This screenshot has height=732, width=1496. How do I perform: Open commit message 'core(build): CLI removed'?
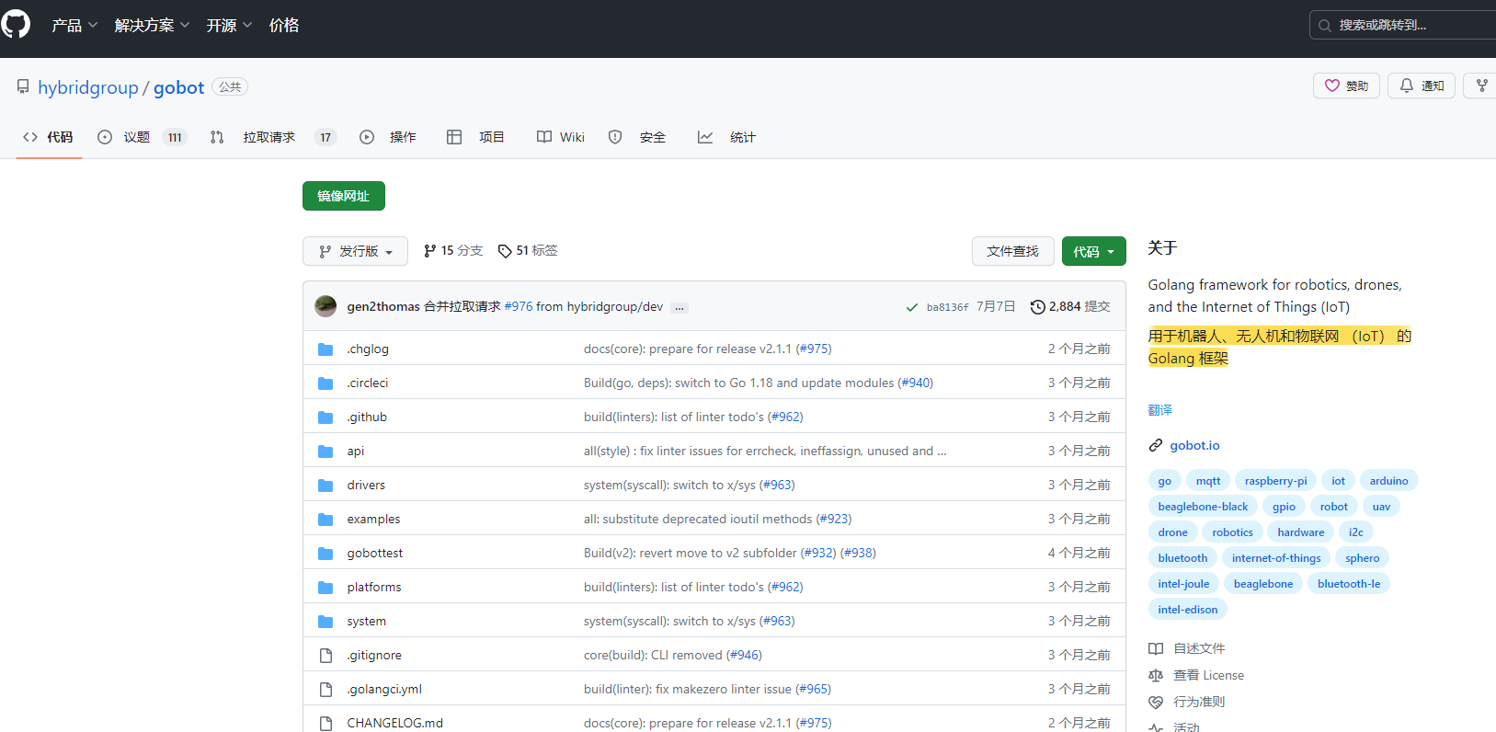point(653,655)
